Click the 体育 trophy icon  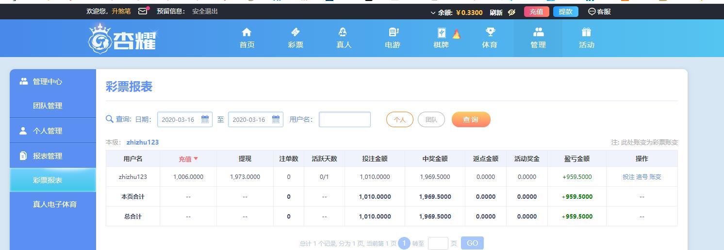490,32
